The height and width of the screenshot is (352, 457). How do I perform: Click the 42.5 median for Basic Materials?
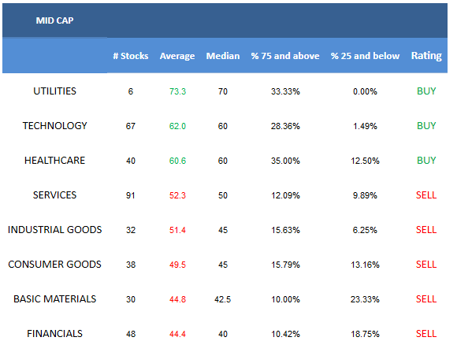click(223, 299)
